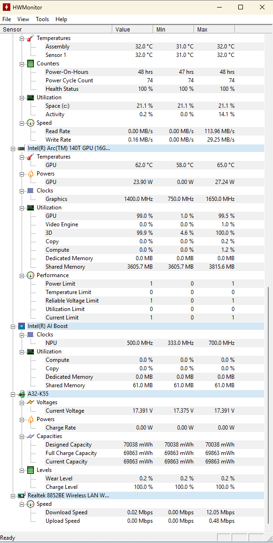Collapse the GPU Powers group
Image resolution: width=273 pixels, height=543 pixels.
pos(22,174)
